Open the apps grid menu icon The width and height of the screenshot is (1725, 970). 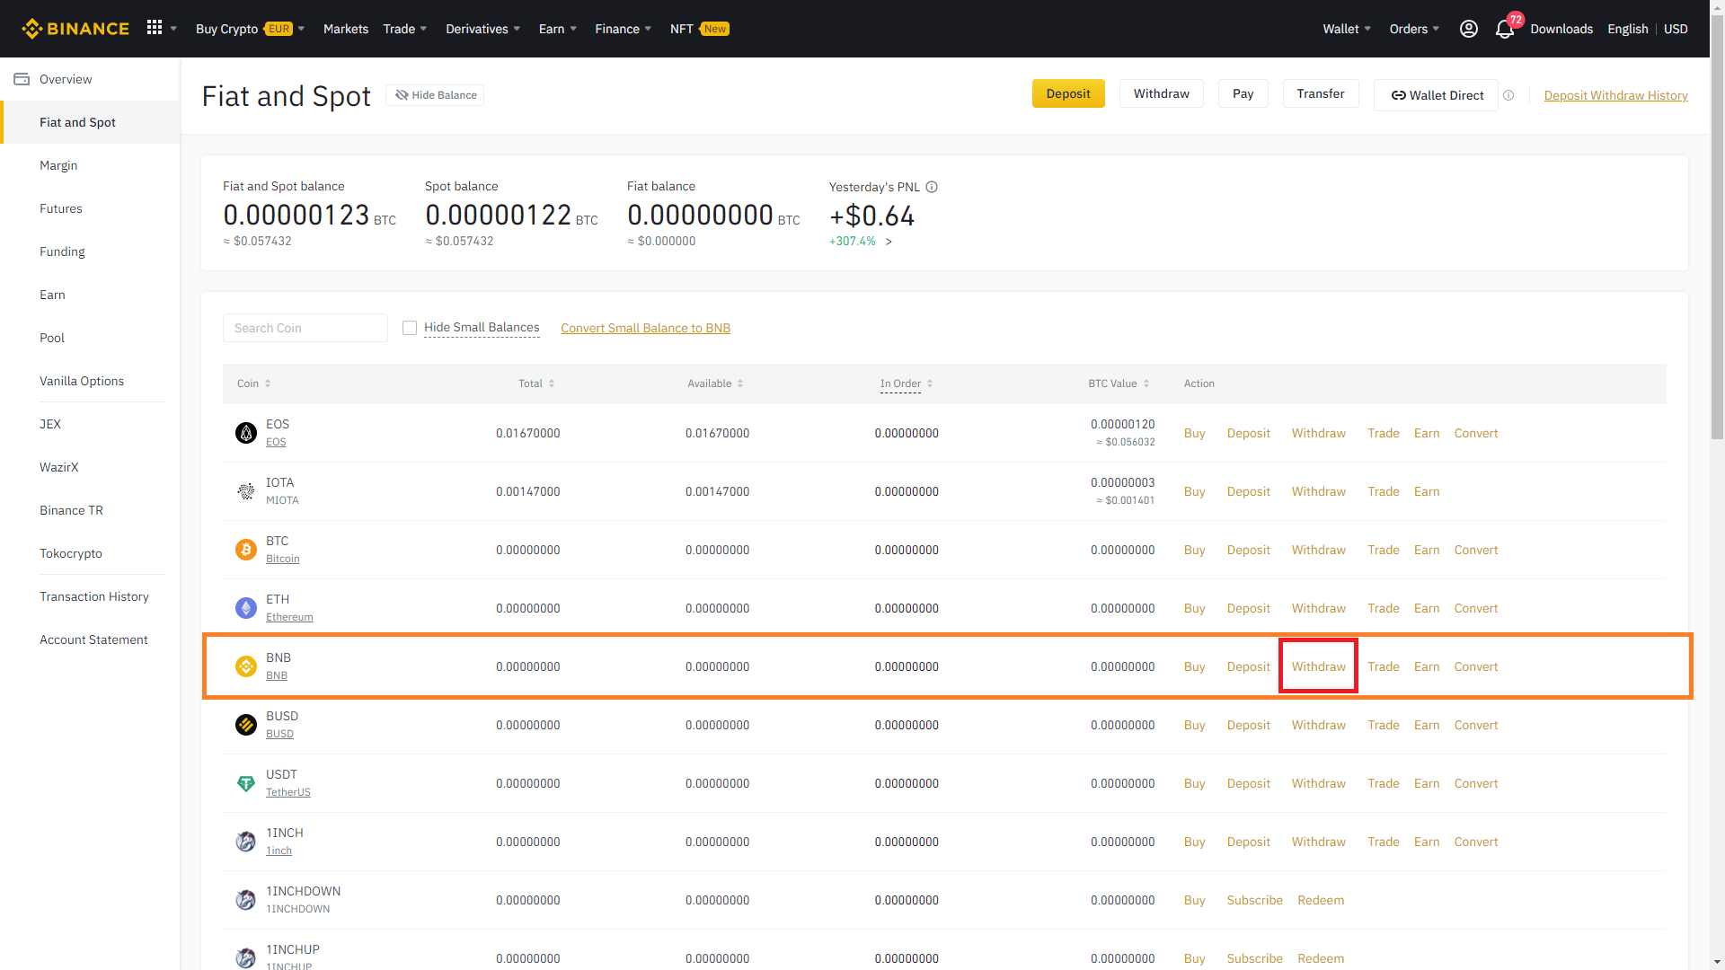pos(155,28)
